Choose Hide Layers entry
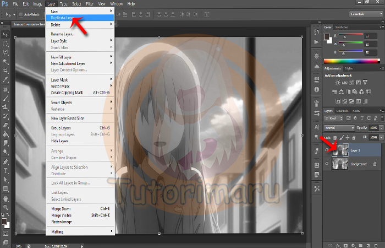Image resolution: width=385 pixels, height=248 pixels. 80,141
